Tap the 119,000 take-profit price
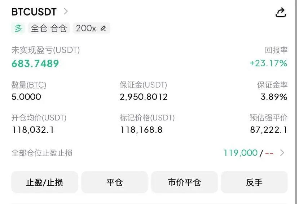This screenshot has width=299, height=204. click(241, 153)
